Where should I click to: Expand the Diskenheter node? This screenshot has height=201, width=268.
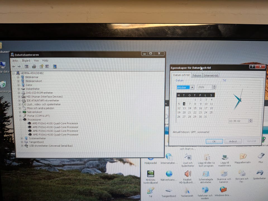[19, 89]
